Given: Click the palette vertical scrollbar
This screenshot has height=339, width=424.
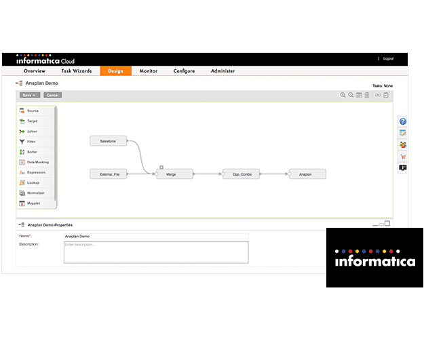Looking at the screenshot, I should pos(56,153).
